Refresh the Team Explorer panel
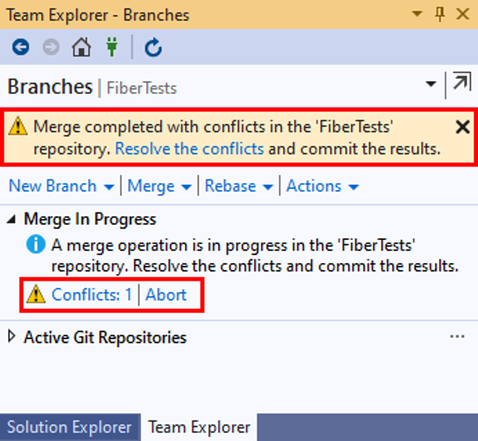This screenshot has height=441, width=478. point(154,48)
